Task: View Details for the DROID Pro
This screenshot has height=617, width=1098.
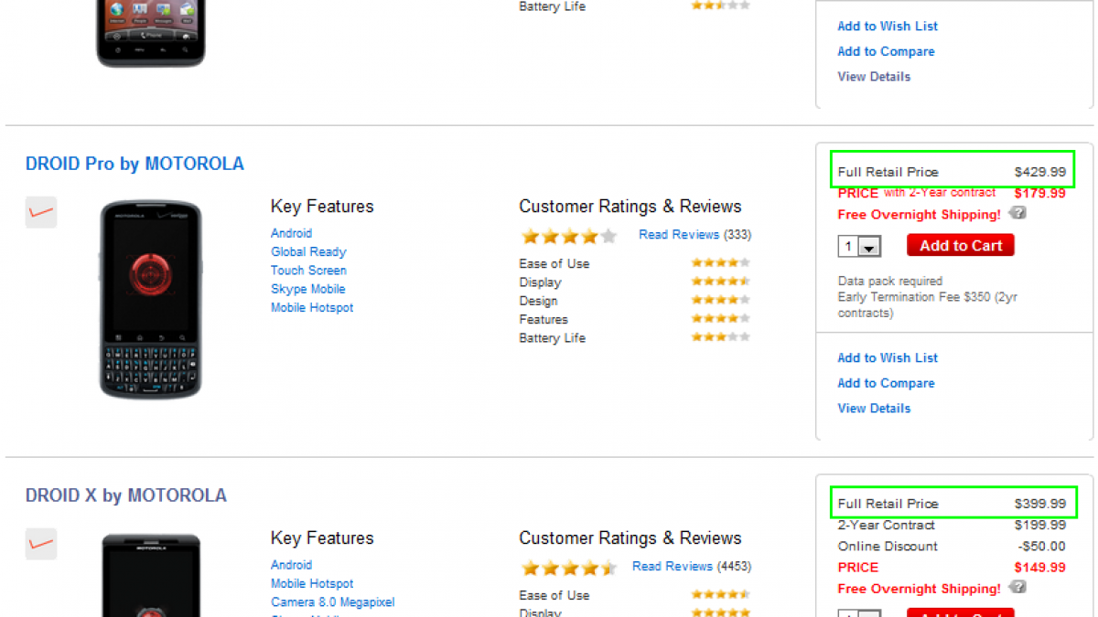Action: 874,409
